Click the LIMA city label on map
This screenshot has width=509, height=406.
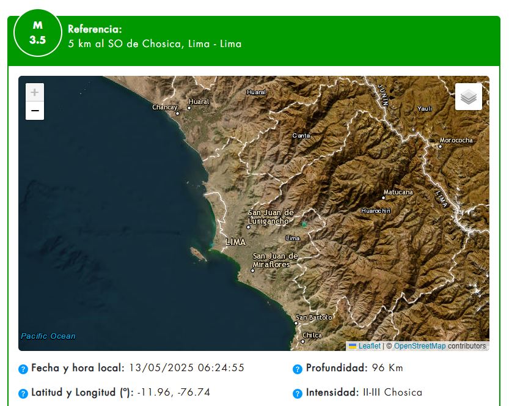pos(235,242)
